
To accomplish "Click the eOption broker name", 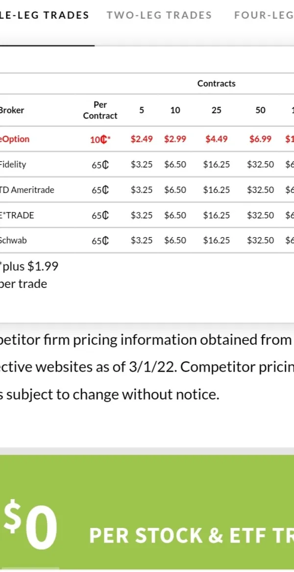I will click(x=15, y=139).
